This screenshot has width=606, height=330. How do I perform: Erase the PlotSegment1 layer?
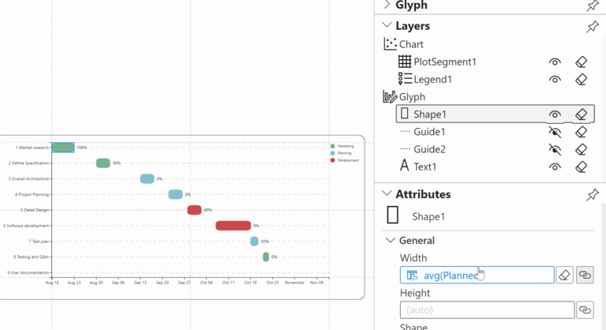point(581,62)
